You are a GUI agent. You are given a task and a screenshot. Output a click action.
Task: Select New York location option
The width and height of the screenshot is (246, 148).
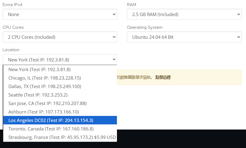click(39, 69)
